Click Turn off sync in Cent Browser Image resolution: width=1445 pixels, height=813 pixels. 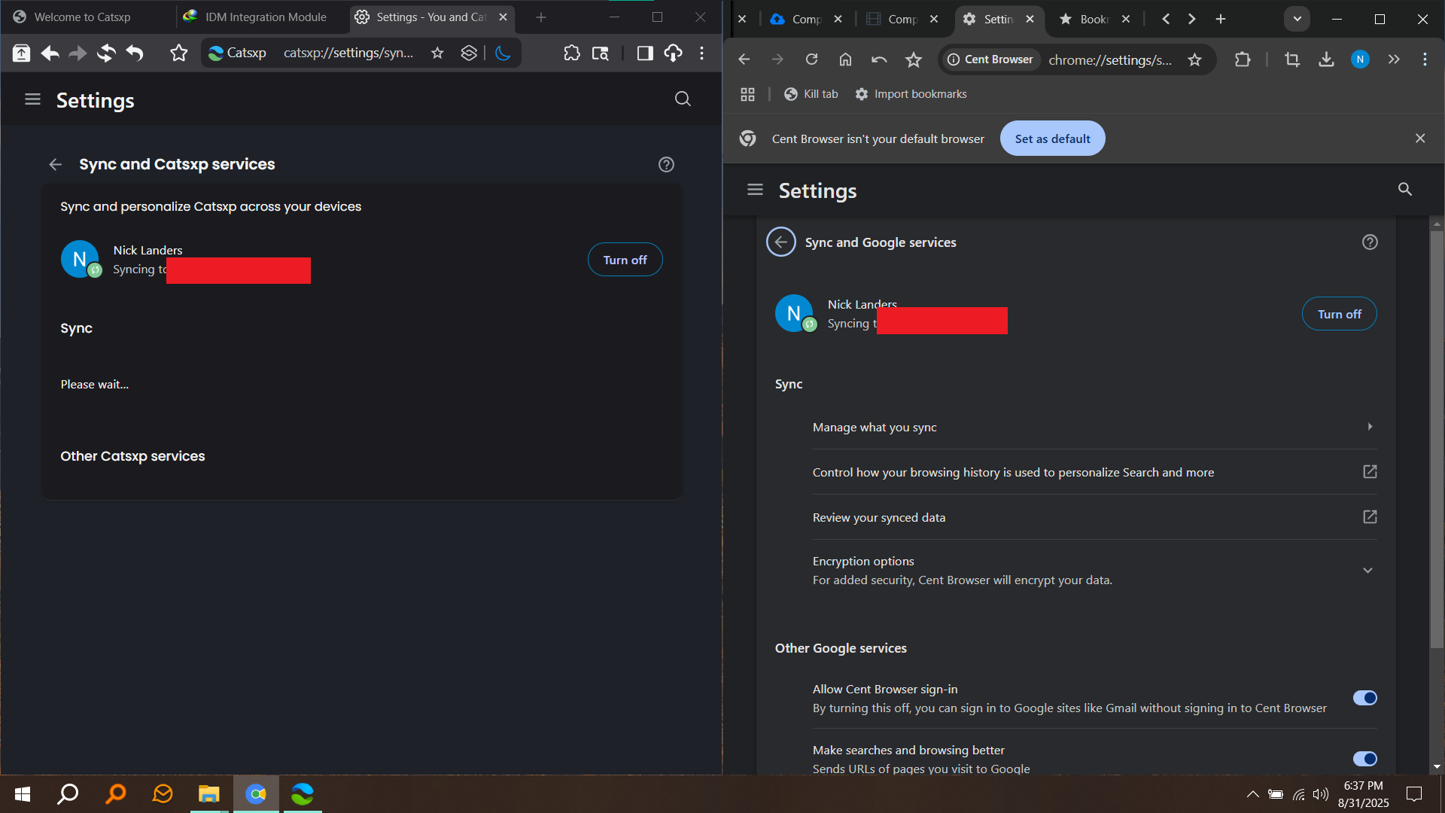[x=1339, y=314]
